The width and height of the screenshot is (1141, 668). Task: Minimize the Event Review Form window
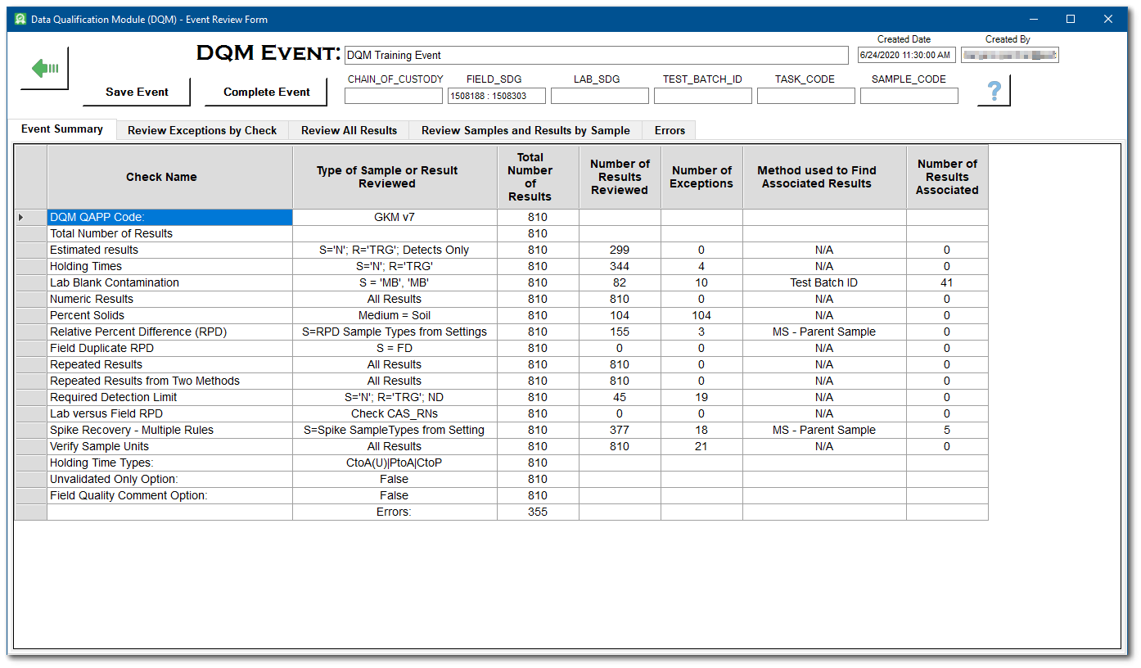click(1032, 19)
